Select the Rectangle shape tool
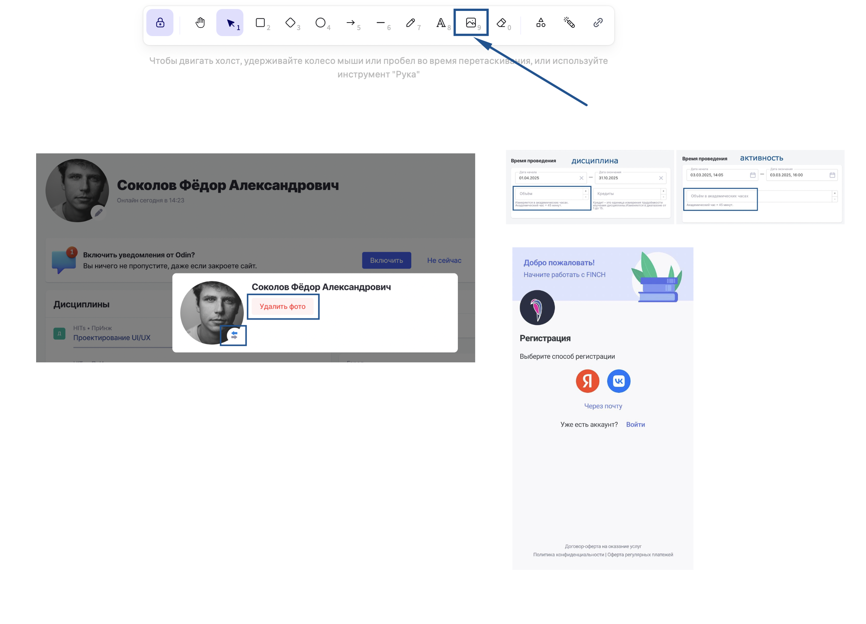The width and height of the screenshot is (866, 624). (x=260, y=23)
